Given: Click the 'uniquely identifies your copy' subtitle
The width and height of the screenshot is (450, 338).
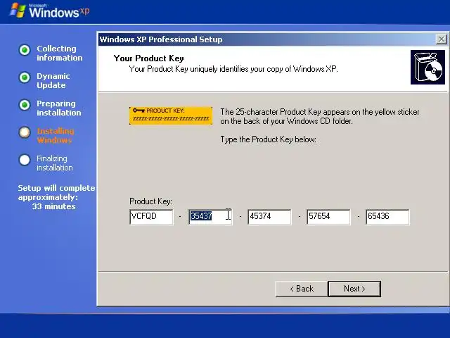Looking at the screenshot, I should coord(233,69).
